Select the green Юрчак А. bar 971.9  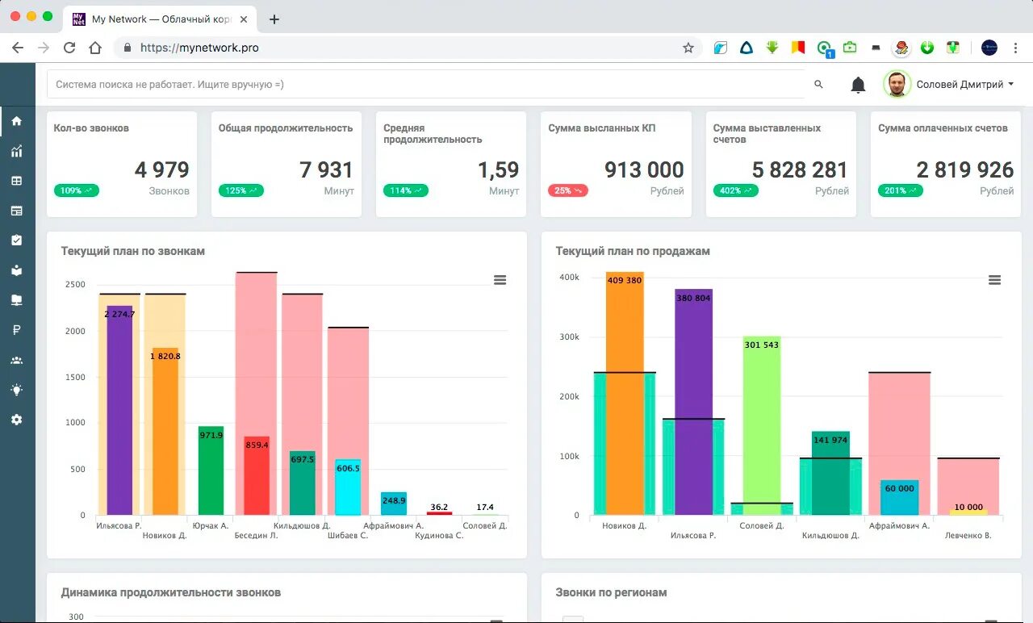pos(211,470)
